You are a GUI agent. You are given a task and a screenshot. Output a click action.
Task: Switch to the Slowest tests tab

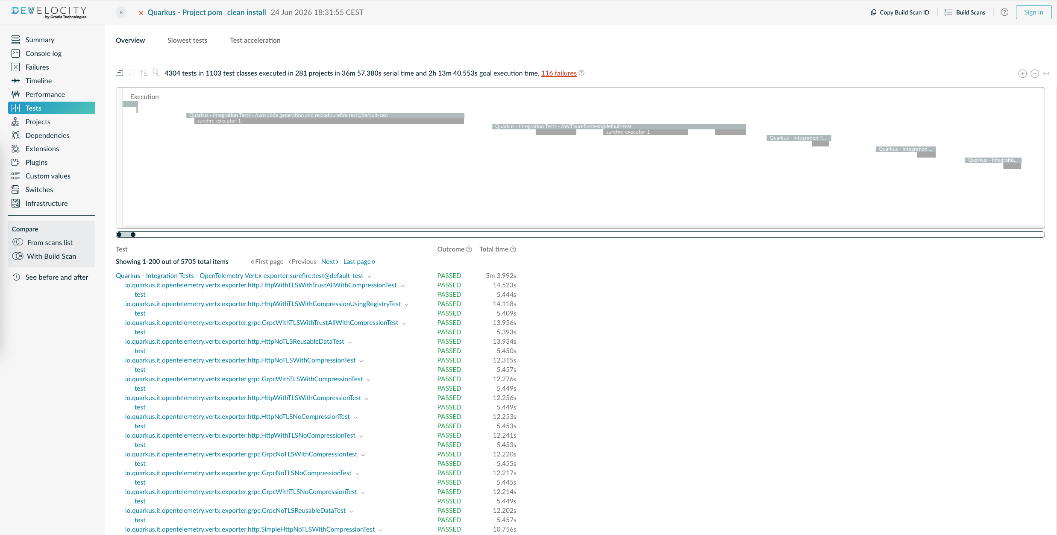point(187,40)
